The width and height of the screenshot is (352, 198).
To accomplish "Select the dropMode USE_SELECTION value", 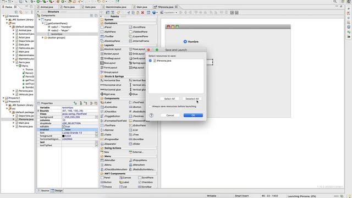I will (71, 123).
